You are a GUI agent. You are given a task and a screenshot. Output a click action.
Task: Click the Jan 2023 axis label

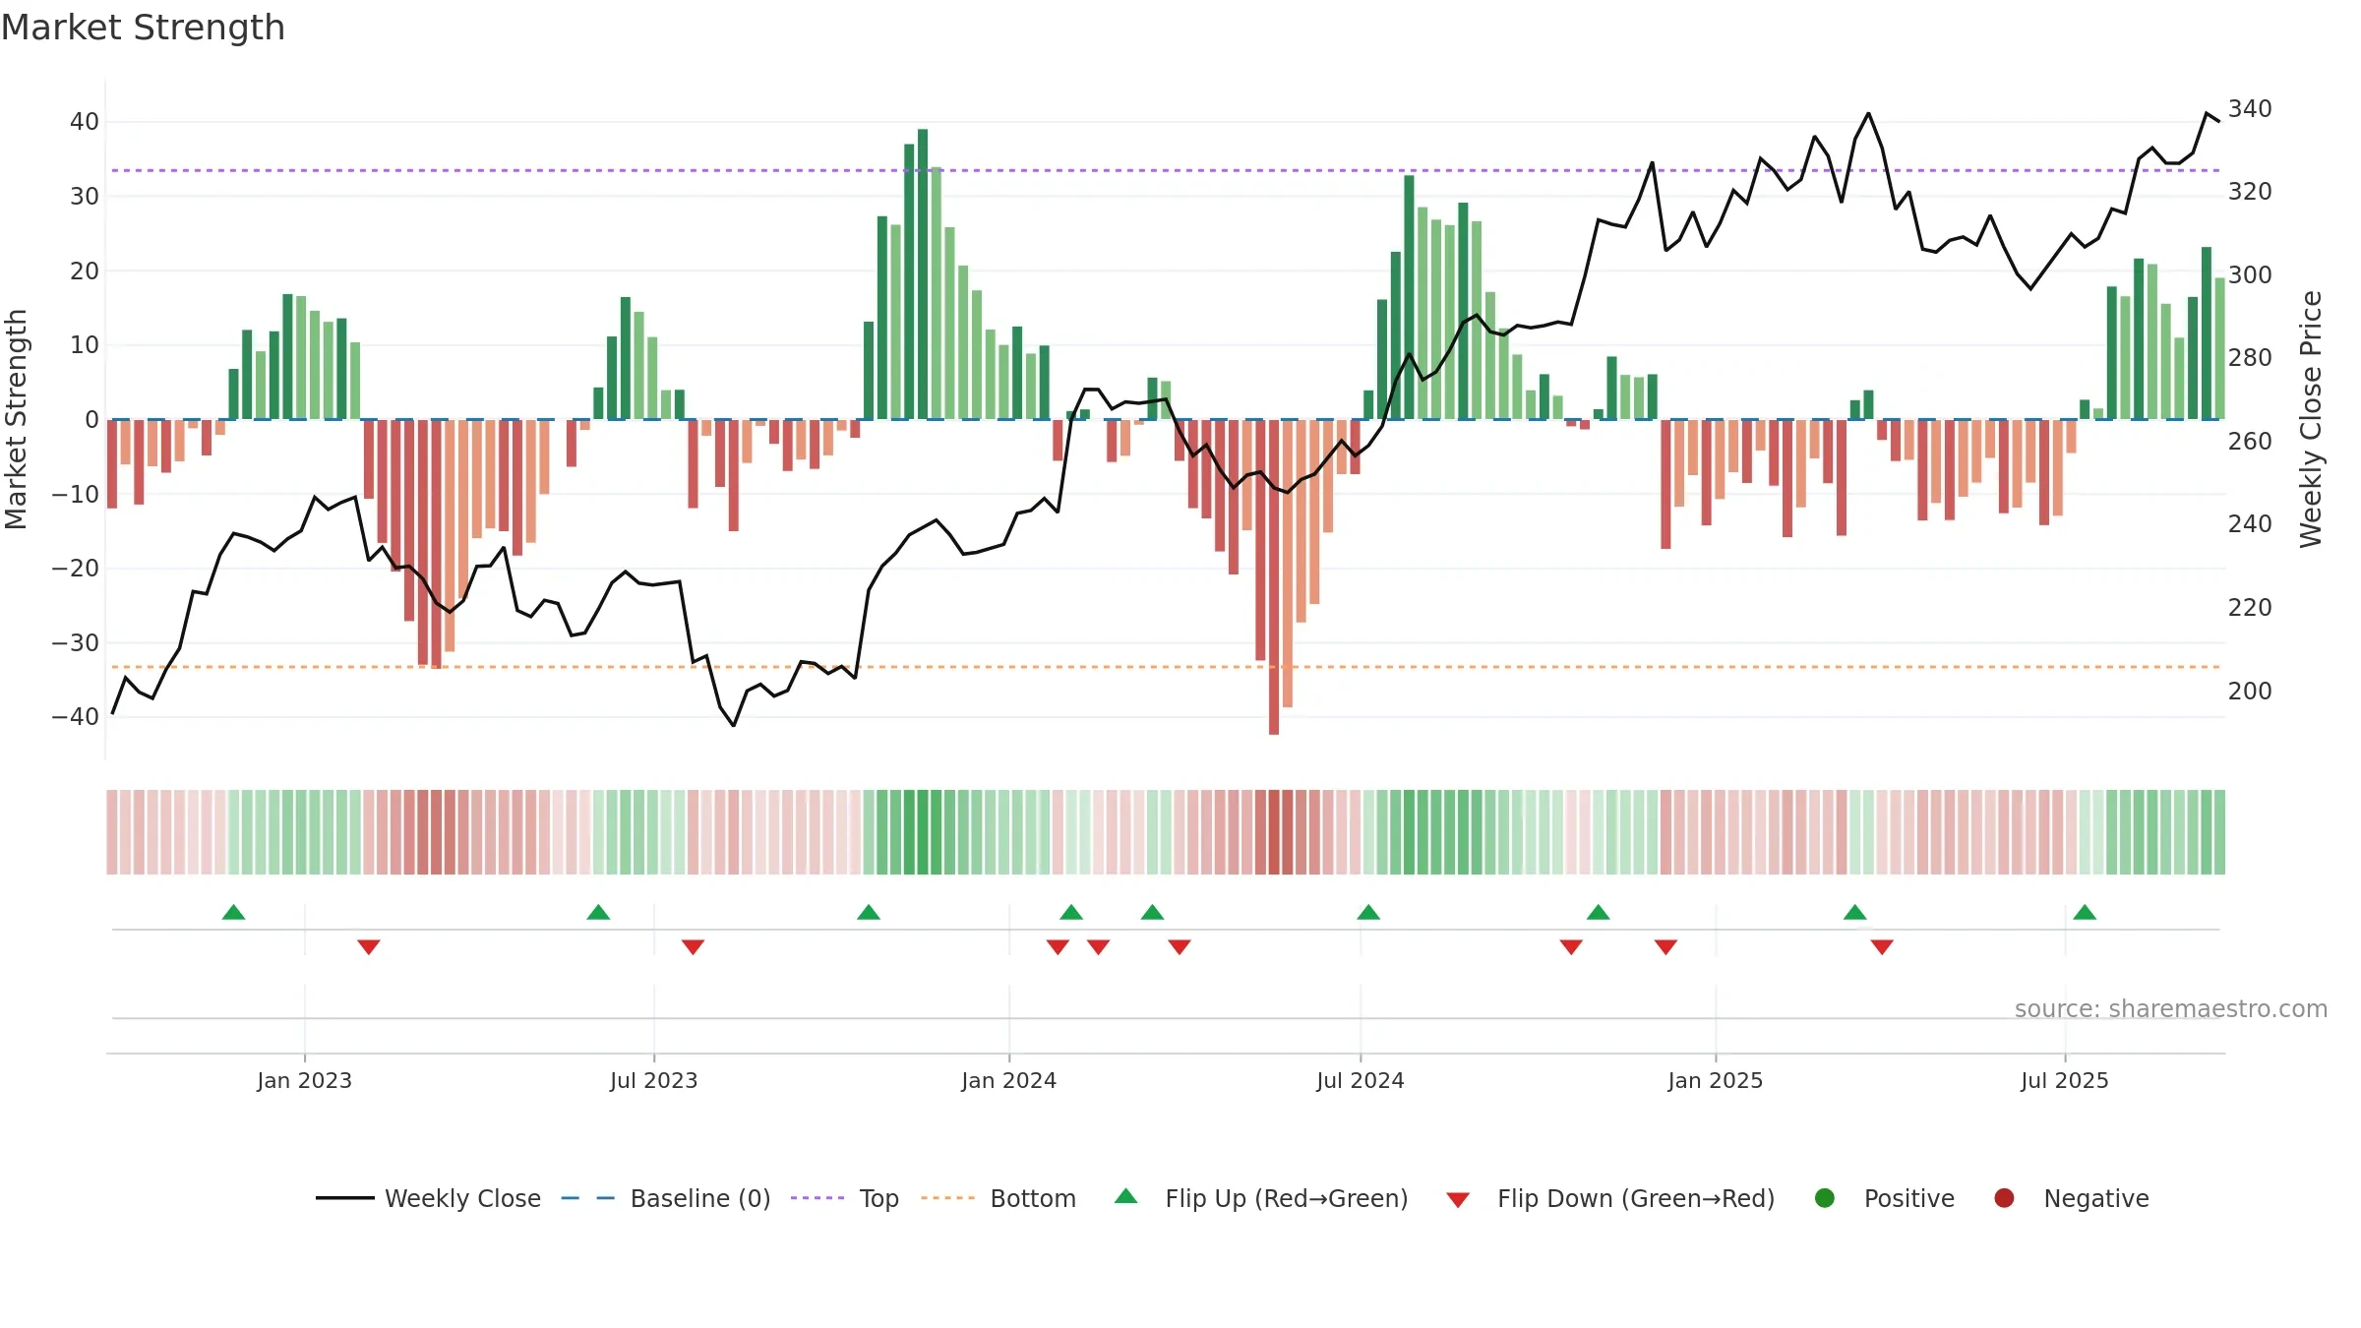click(x=304, y=1080)
